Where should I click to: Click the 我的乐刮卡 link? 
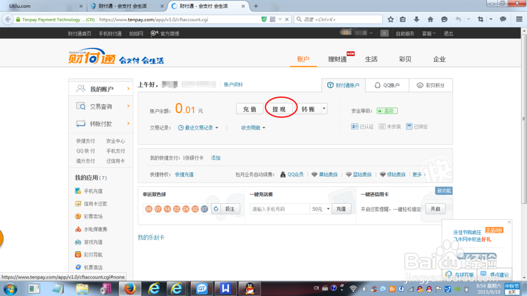pos(151,238)
